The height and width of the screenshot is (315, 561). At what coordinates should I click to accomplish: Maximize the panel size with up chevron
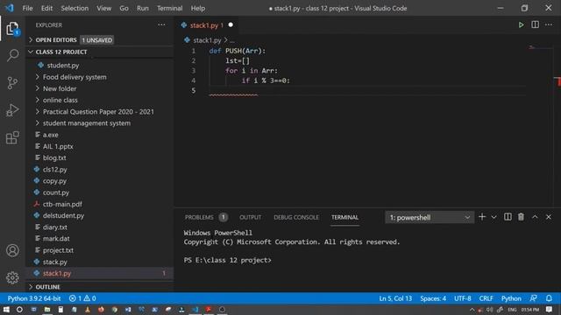tap(535, 217)
